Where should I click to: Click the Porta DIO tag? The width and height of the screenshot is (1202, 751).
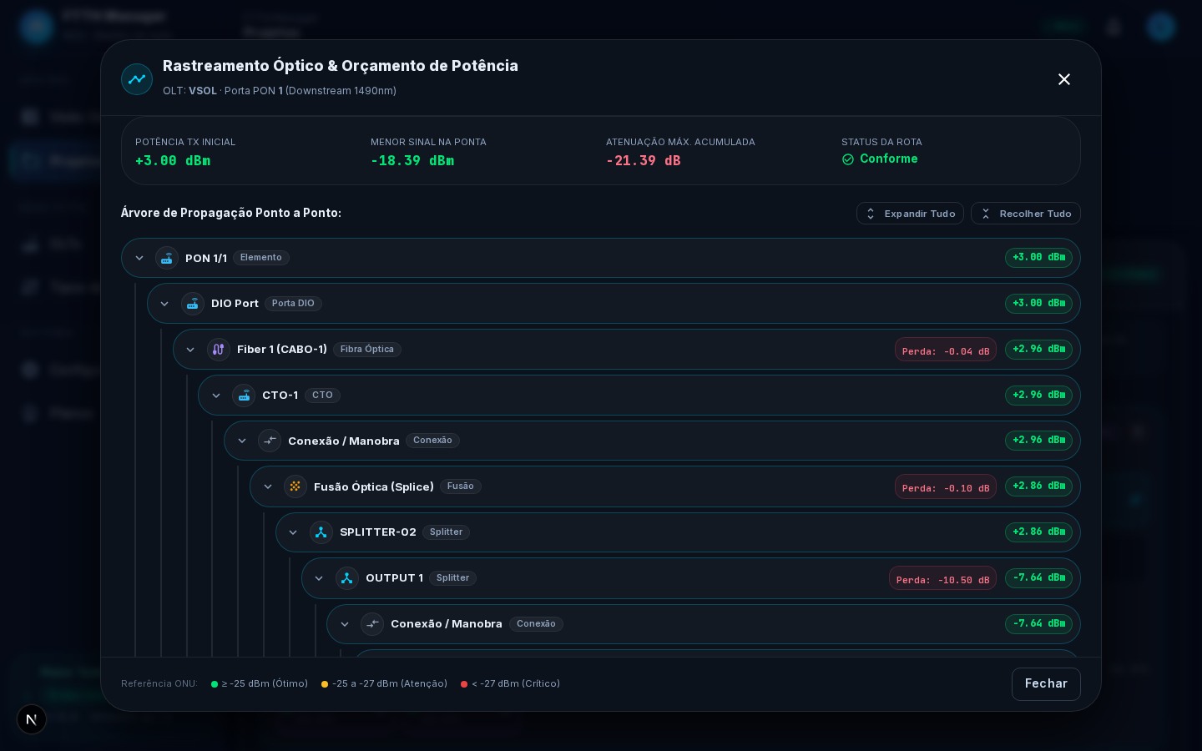click(293, 304)
